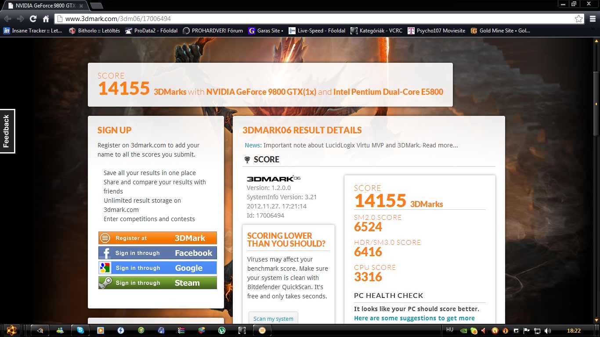
Task: Close the NVIDIA GeForce 9800 GTX tab
Action: [x=81, y=6]
